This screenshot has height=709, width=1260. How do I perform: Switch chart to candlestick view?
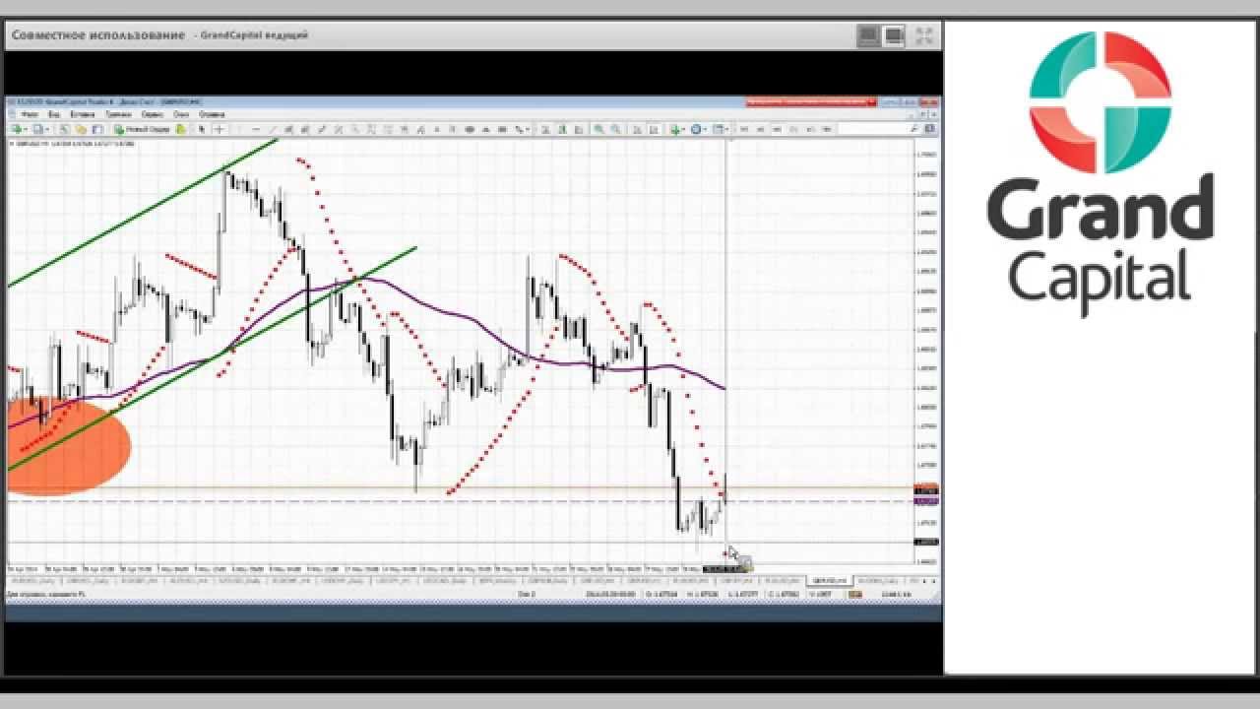point(562,129)
